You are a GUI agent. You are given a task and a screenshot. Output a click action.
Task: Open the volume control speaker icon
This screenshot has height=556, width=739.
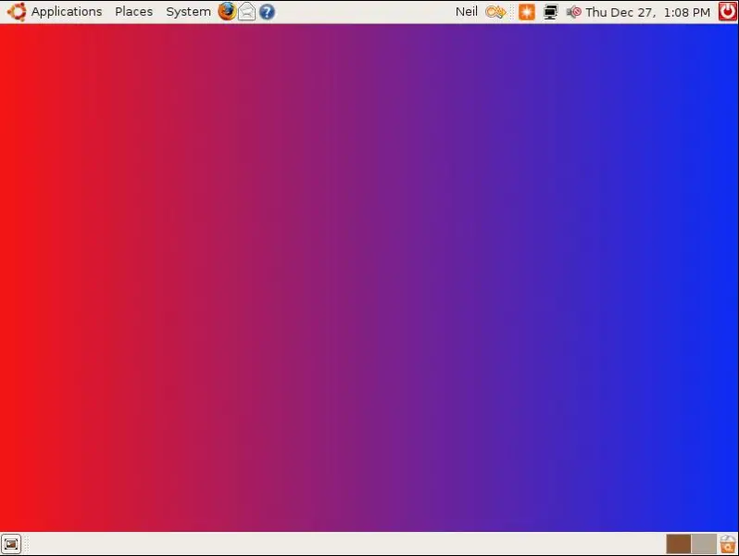[574, 12]
